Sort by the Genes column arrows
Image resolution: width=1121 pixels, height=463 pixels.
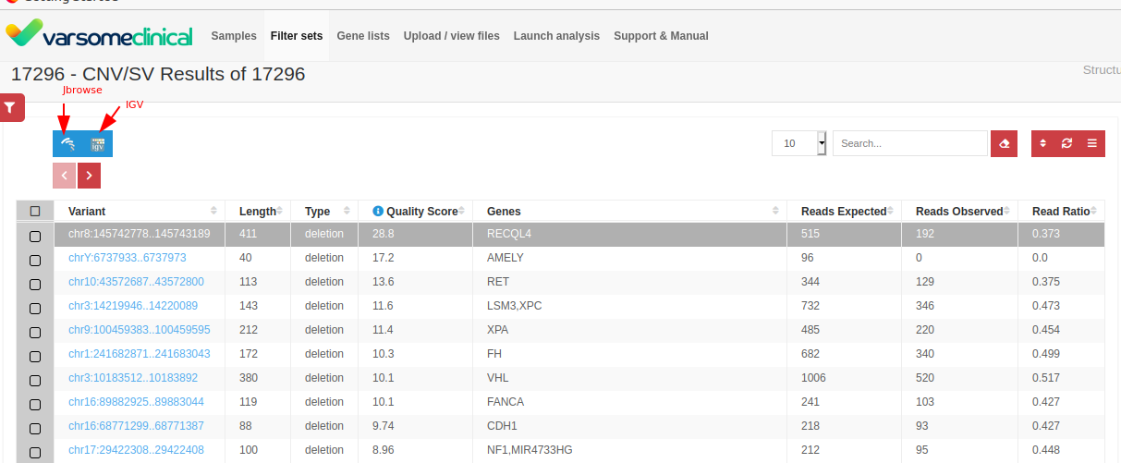[x=776, y=211]
